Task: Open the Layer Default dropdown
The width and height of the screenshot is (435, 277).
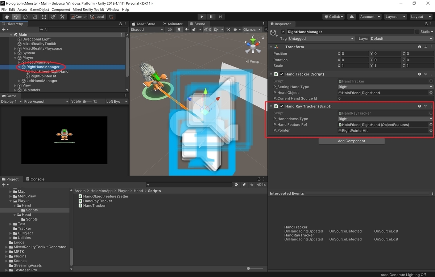Action: pos(401,39)
